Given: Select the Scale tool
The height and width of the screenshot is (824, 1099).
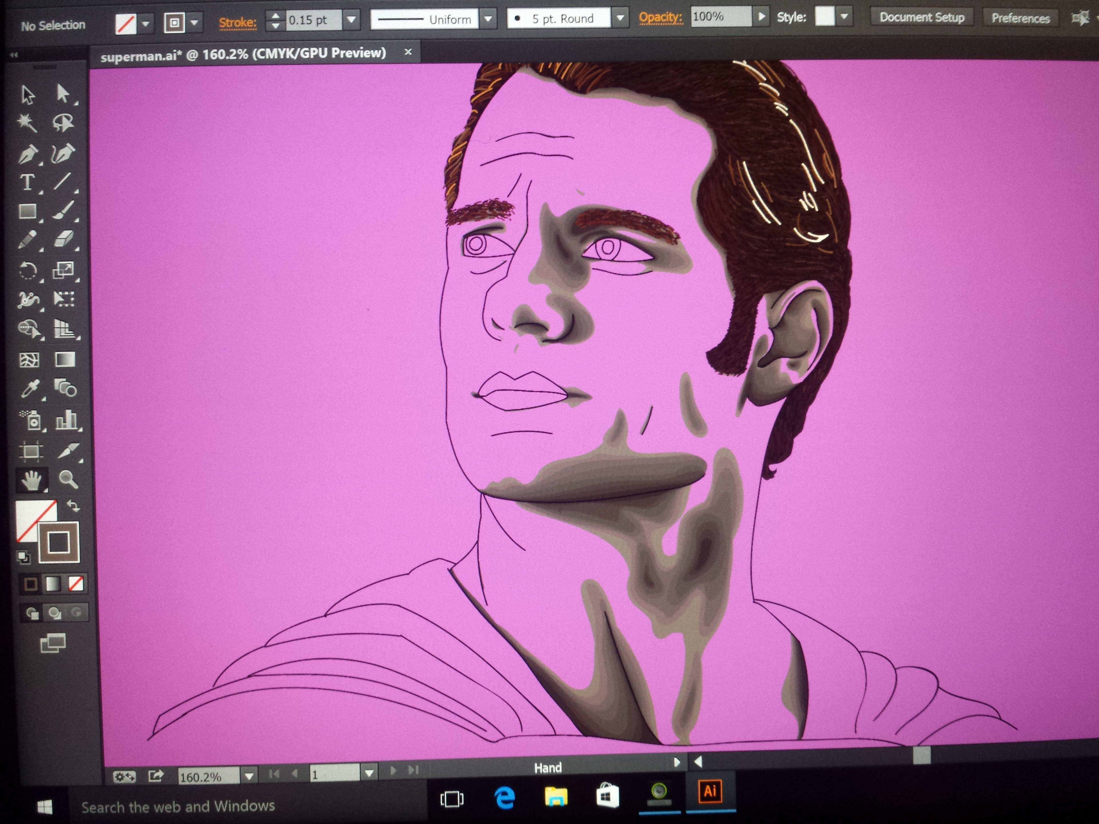Looking at the screenshot, I should (x=64, y=270).
